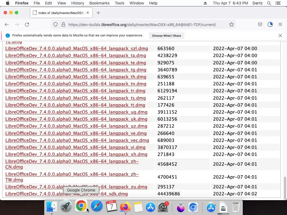
Task: Open the Bookmarks menu
Action: pos(99,3)
